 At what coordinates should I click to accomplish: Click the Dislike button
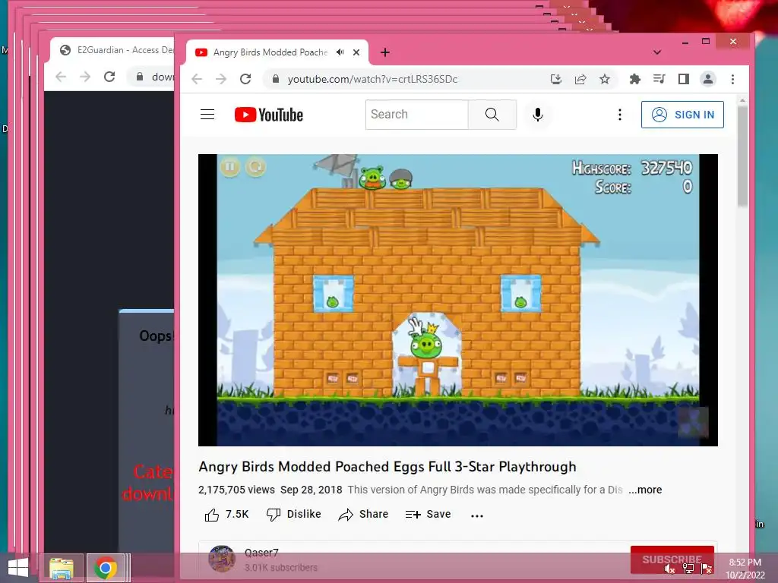(294, 515)
